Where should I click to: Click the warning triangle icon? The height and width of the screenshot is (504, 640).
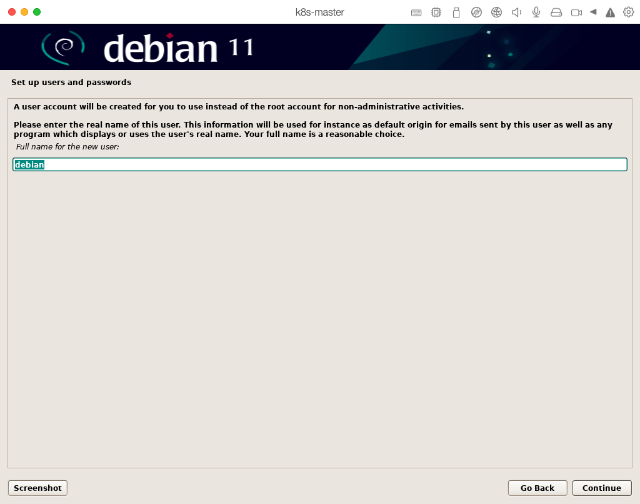[610, 13]
